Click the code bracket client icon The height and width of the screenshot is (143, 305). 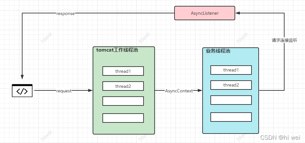(x=22, y=91)
